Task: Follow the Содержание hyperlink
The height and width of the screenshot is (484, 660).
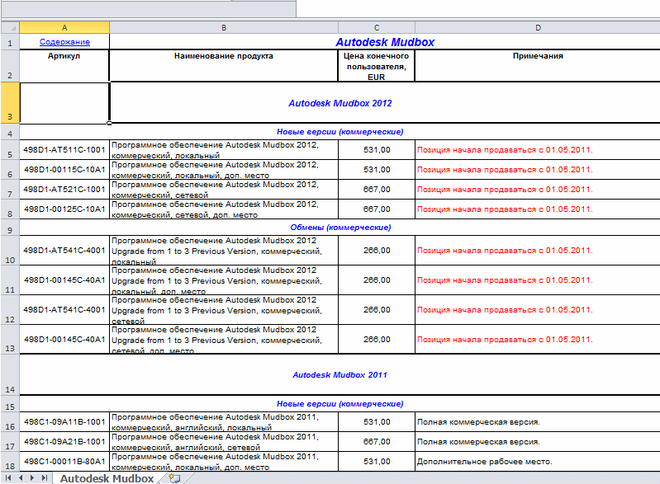Action: 64,42
